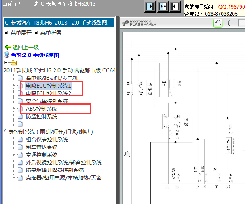Click document icon beside 空调控制系统

(x=20, y=155)
